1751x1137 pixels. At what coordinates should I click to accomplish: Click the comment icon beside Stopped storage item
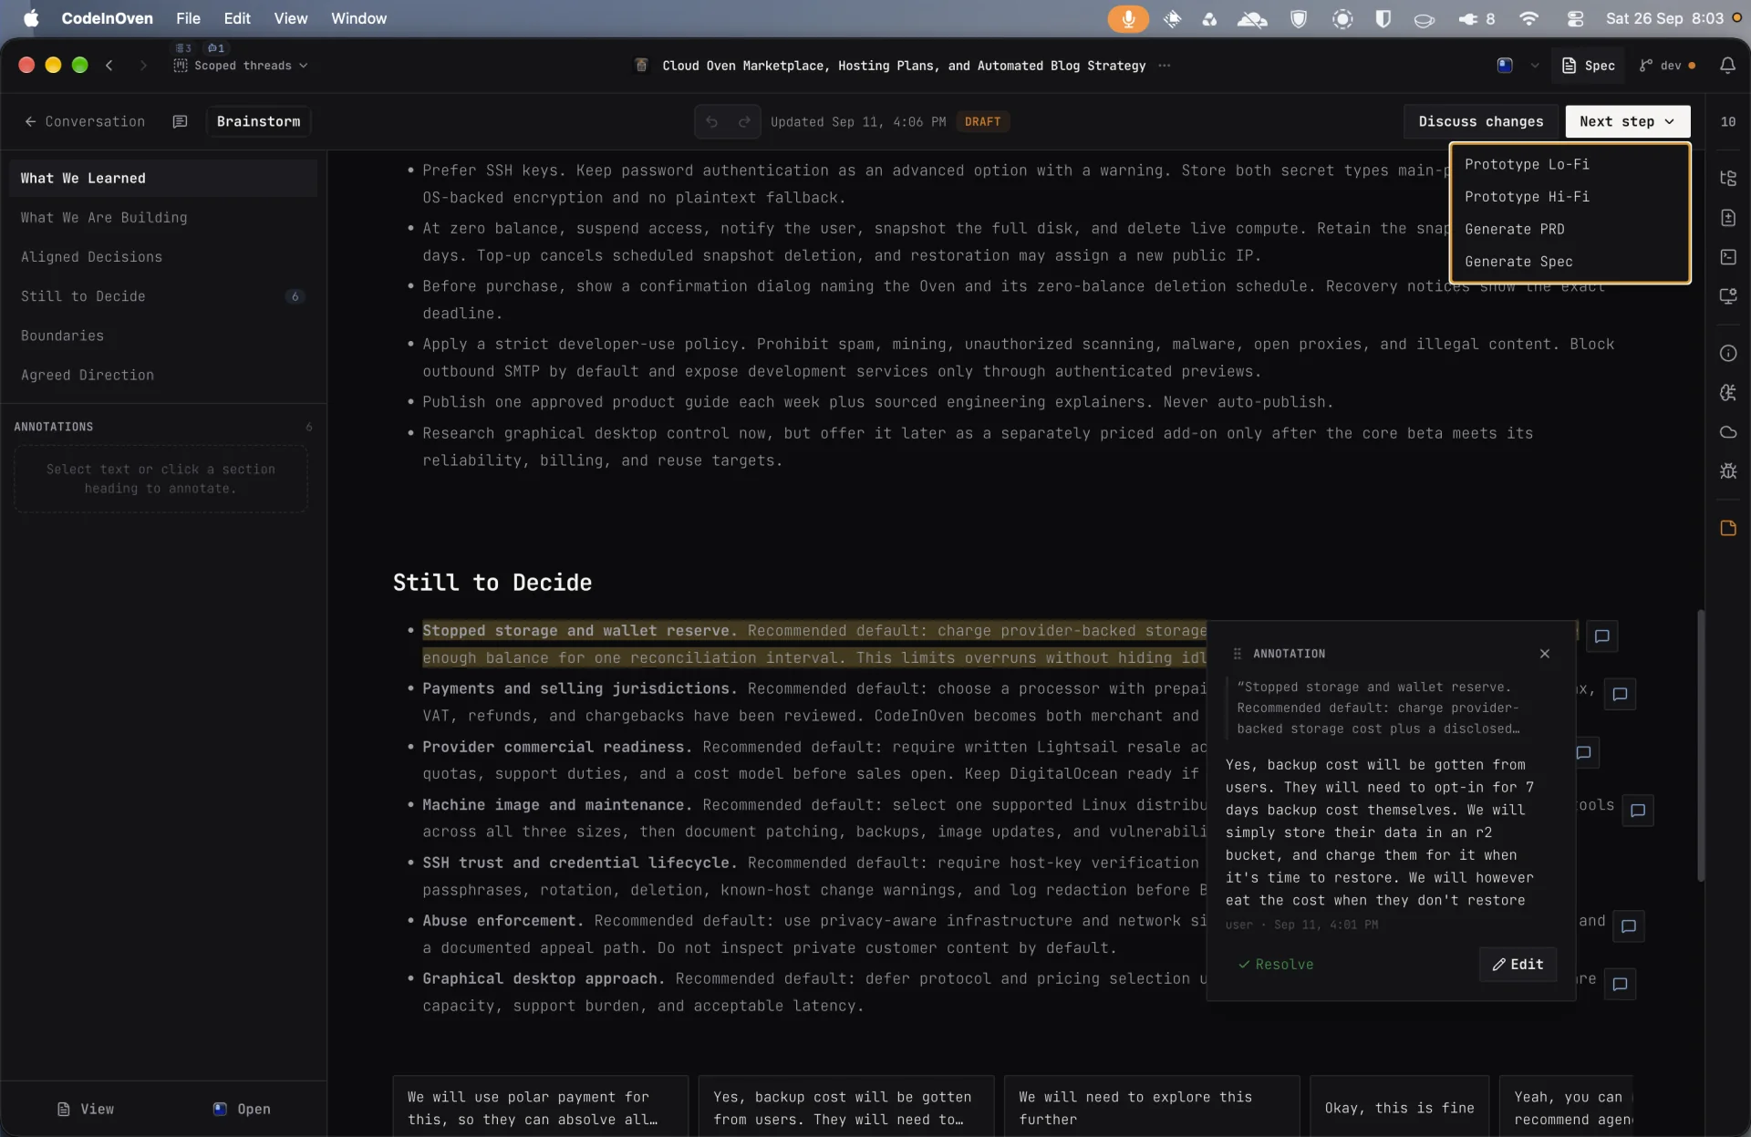click(1601, 636)
